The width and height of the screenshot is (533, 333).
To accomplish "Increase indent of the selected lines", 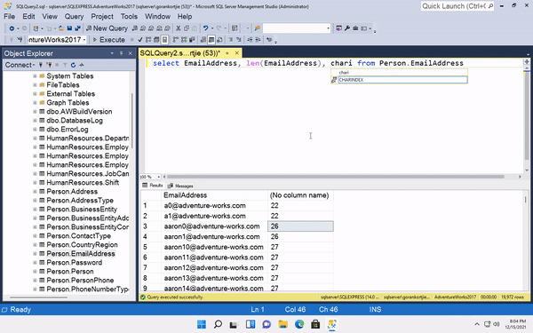I will coord(258,40).
